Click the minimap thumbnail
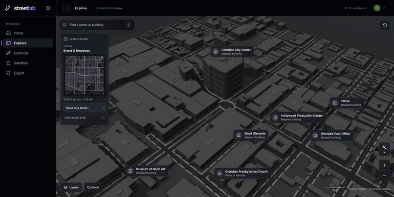 pos(85,76)
